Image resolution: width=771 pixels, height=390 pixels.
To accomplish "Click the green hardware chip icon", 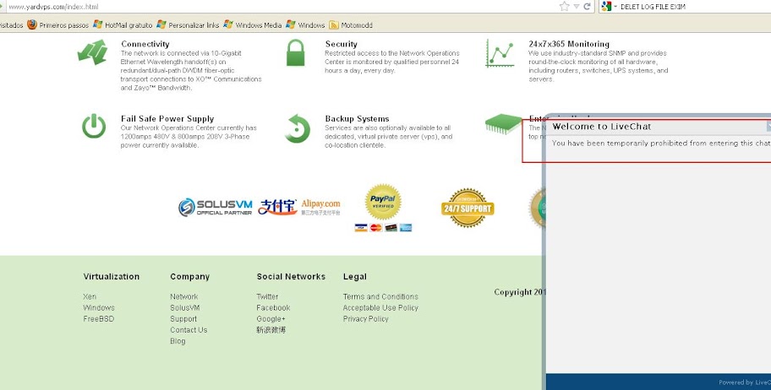I will tap(503, 124).
